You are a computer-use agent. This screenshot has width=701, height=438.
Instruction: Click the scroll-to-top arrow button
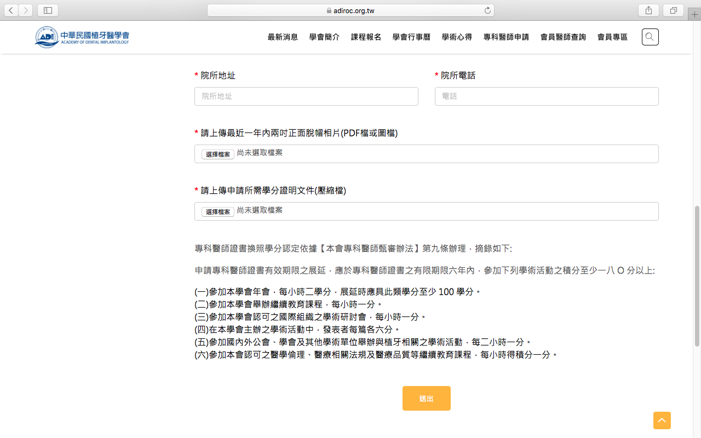[662, 420]
